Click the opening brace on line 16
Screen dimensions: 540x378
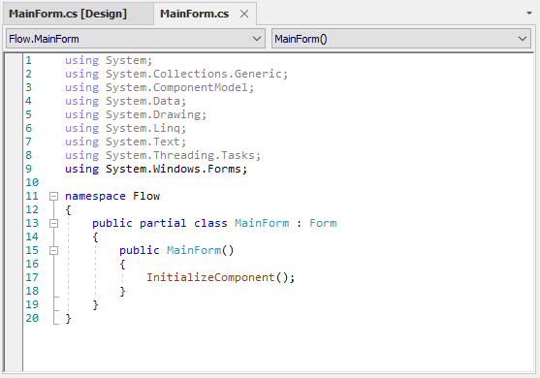pyautogui.click(x=122, y=265)
